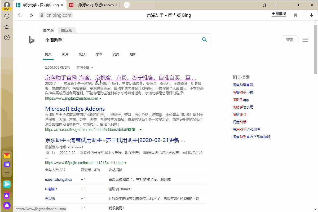Close the 京淘助手 - 国内版 Bing tab
Image resolution: width=318 pixels, height=212 pixels.
(62, 5)
